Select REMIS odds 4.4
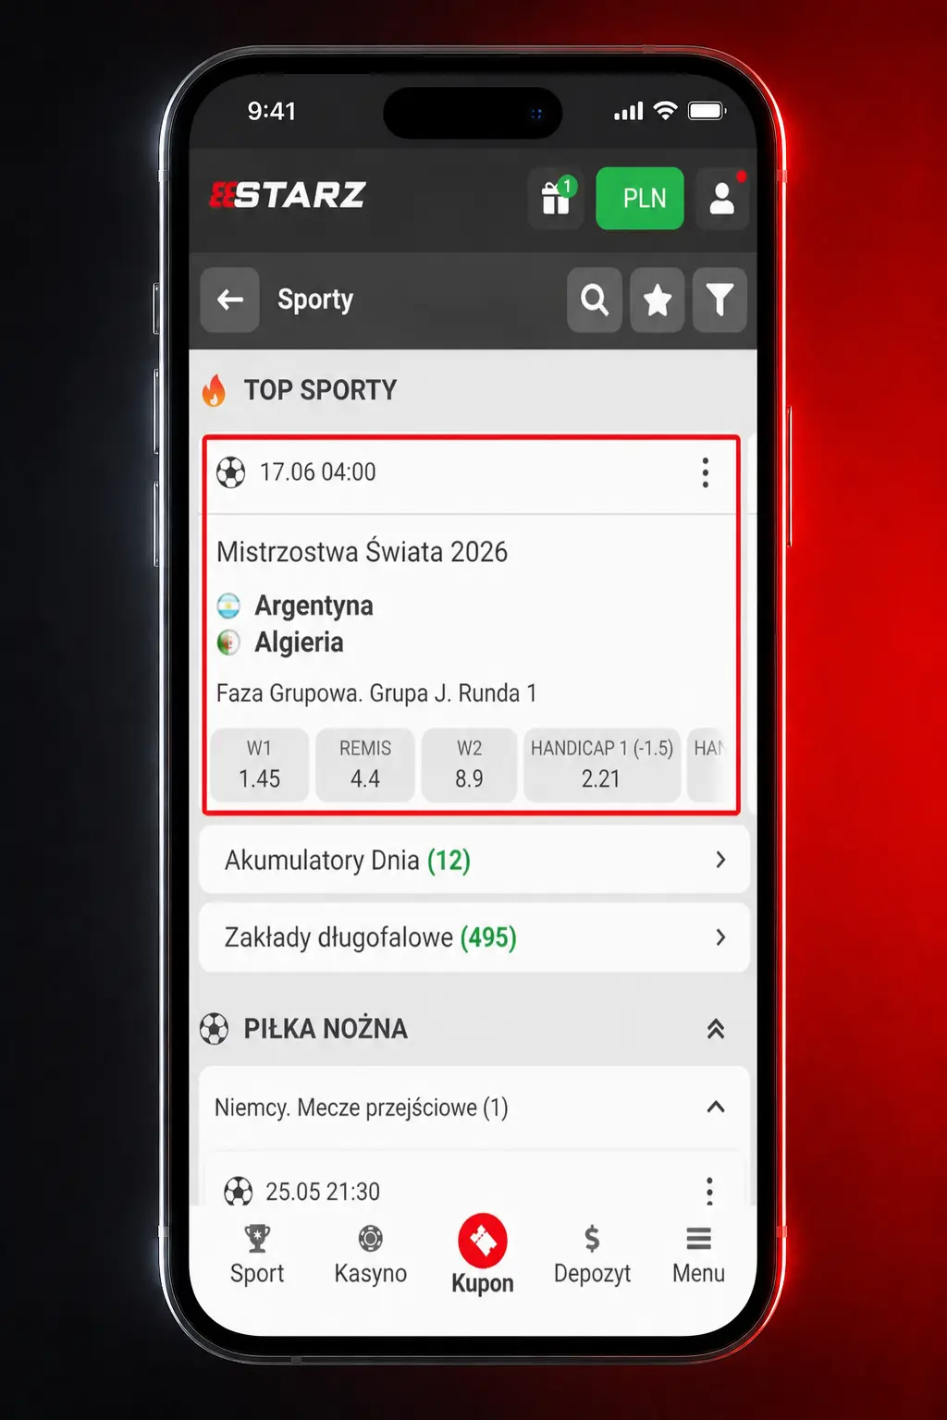Viewport: 947px width, 1420px height. click(365, 765)
